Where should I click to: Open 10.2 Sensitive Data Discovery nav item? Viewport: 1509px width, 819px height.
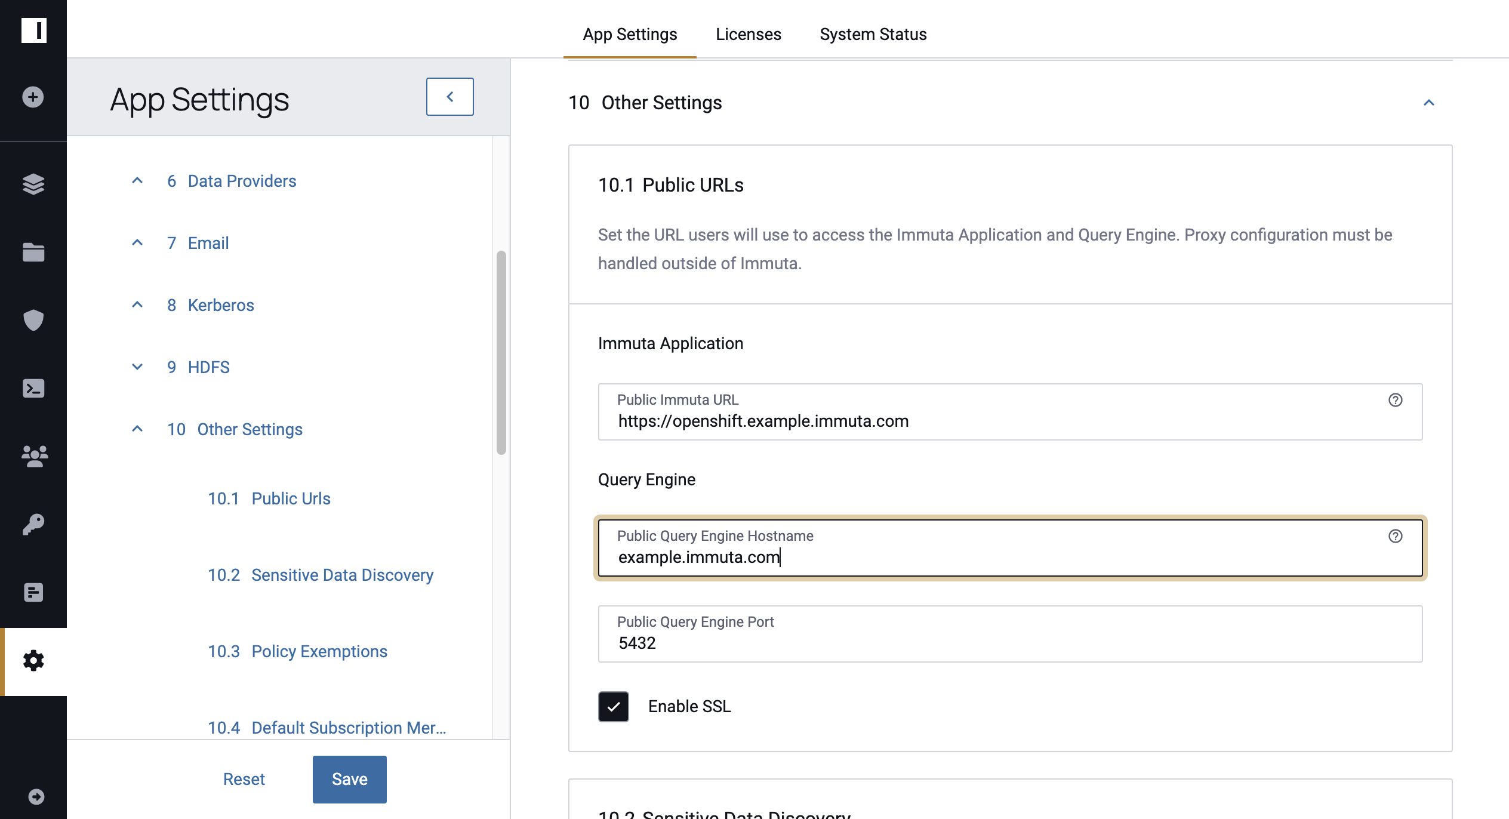[321, 575]
